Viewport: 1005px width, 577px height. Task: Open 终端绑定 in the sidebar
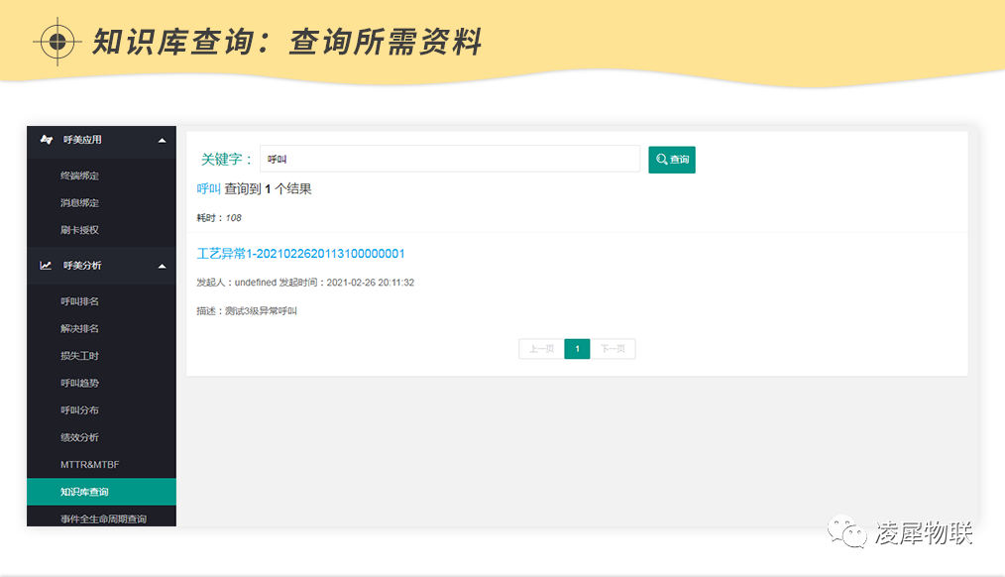click(x=79, y=175)
